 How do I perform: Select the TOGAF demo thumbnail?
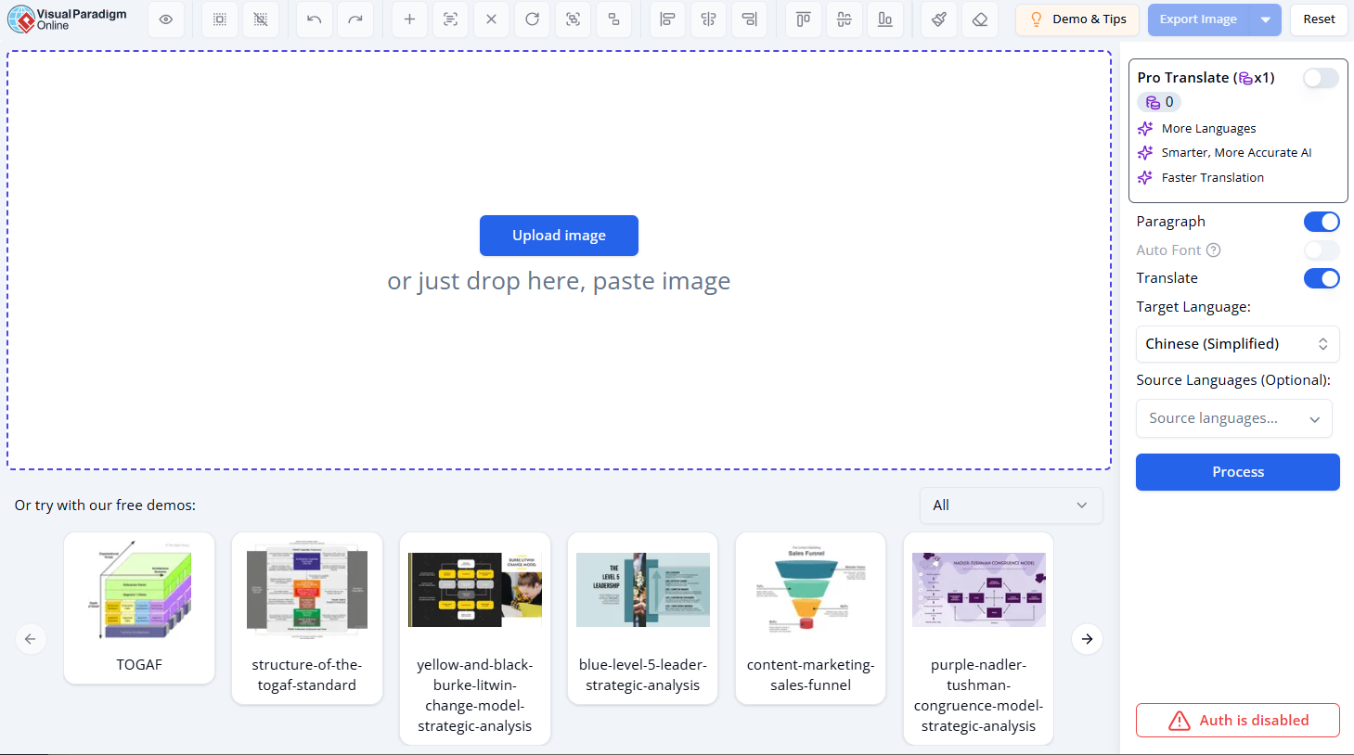point(139,594)
